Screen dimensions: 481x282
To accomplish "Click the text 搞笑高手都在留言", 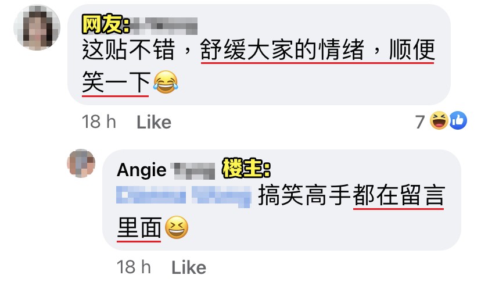I will click(x=351, y=195).
